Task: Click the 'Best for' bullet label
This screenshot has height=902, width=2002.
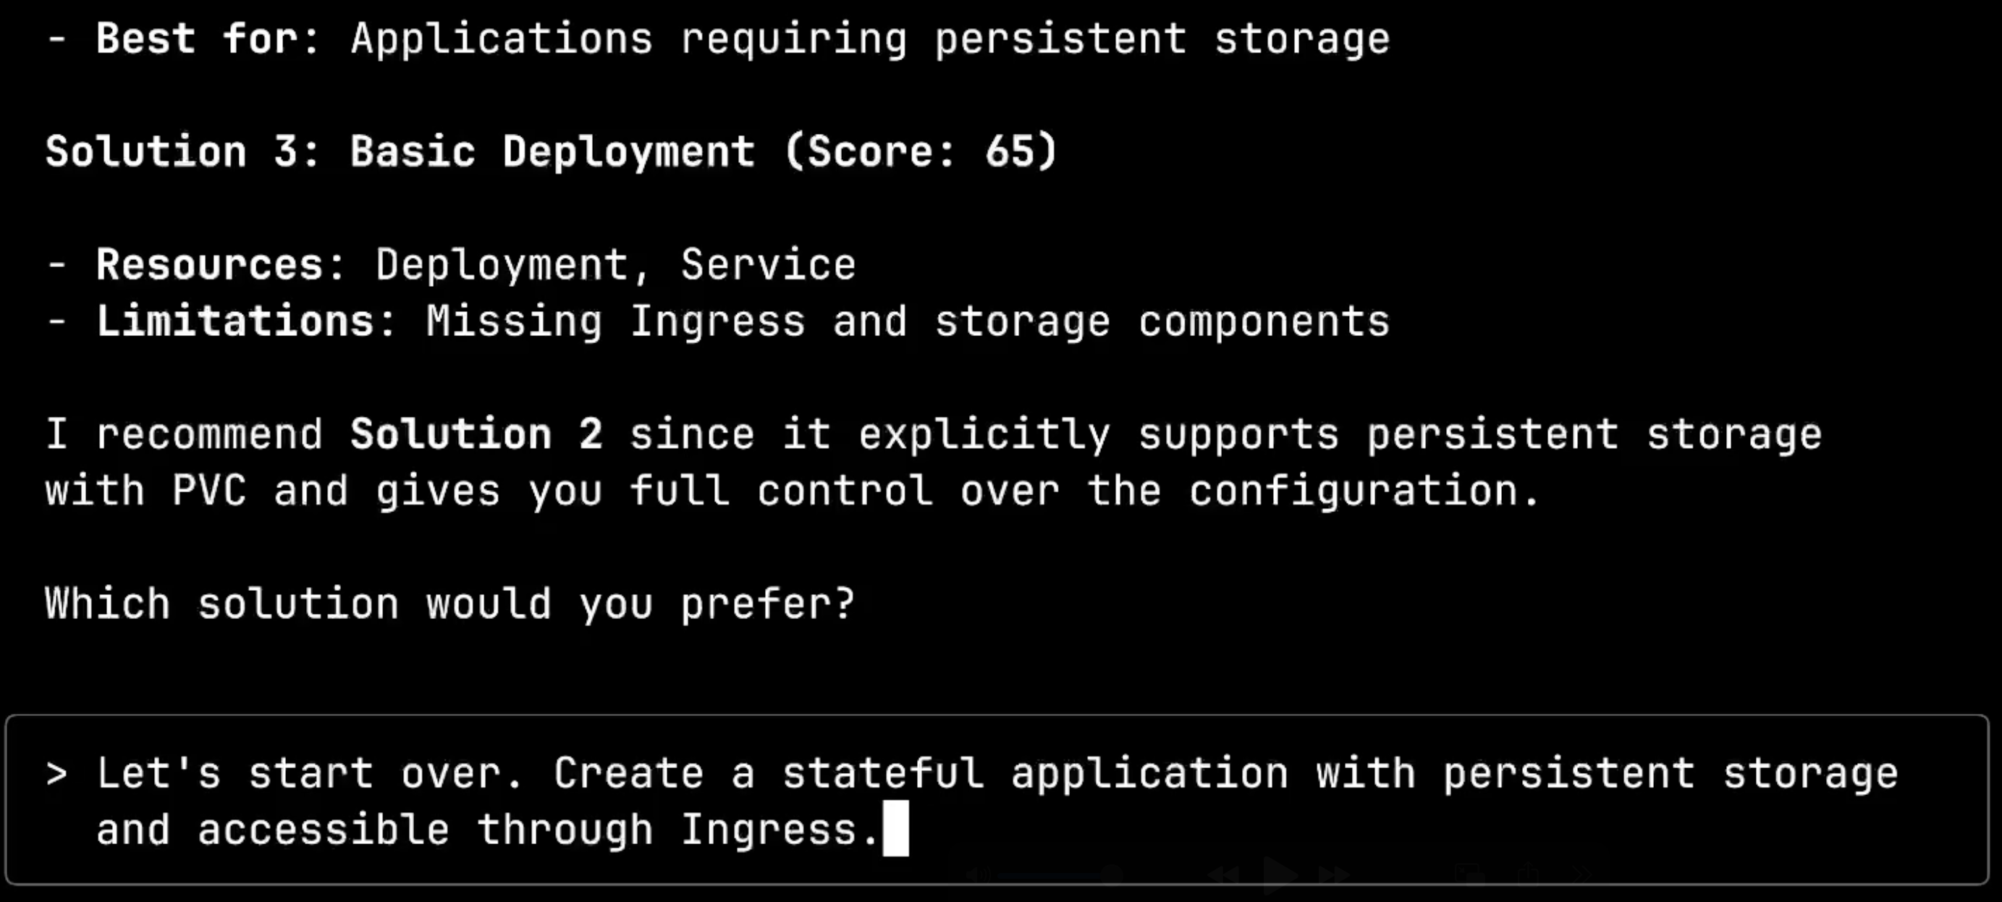Action: (197, 38)
